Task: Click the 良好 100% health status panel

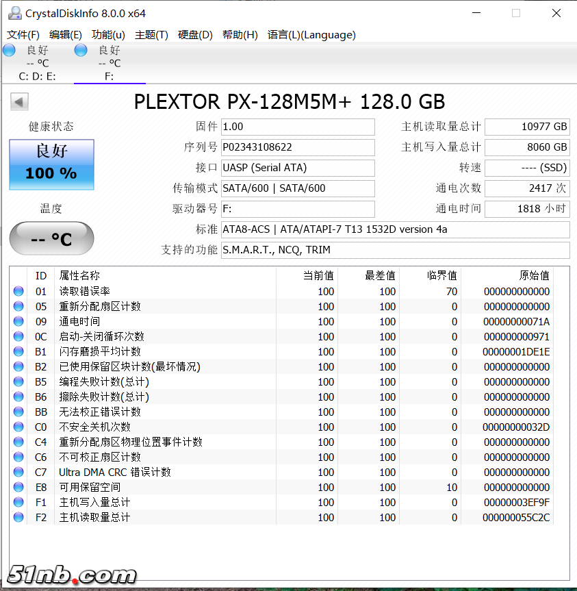Action: (51, 164)
